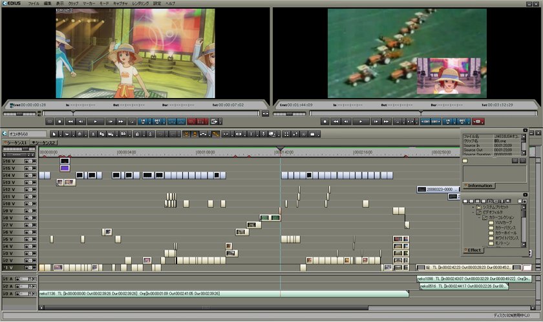Open dropdown next to the title (T) tool

tap(257, 134)
